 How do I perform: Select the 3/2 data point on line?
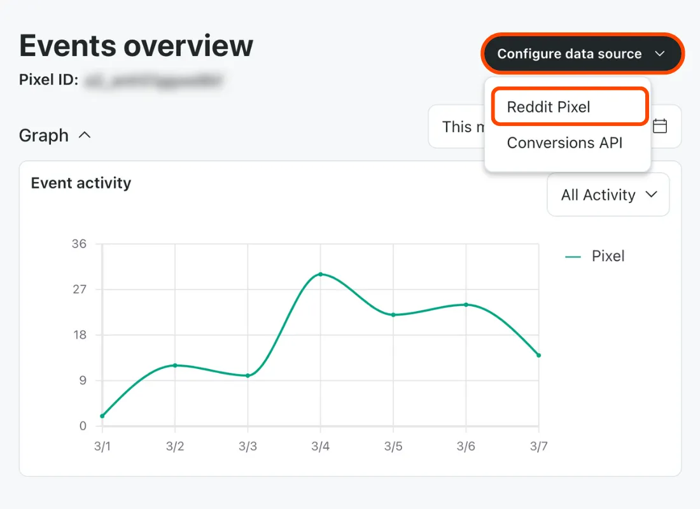click(175, 365)
